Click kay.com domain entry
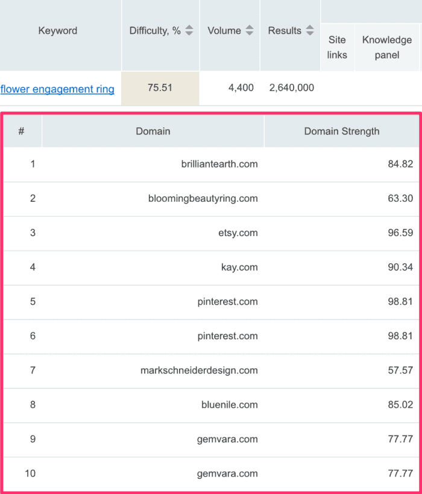This screenshot has height=494, width=422. point(239,267)
